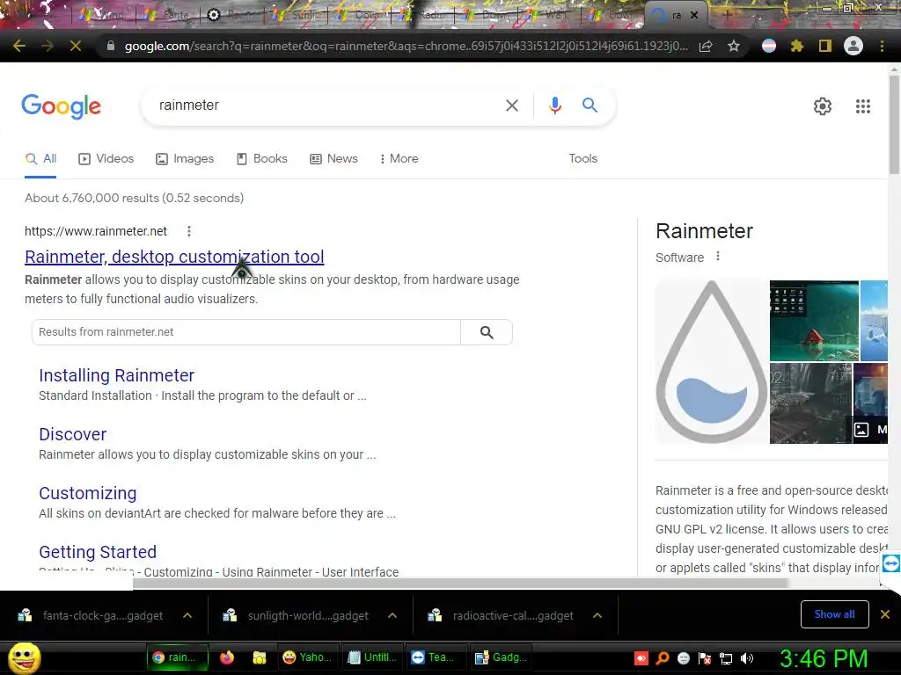This screenshot has height=675, width=901.
Task: Open a new tab with the plus button
Action: (727, 15)
